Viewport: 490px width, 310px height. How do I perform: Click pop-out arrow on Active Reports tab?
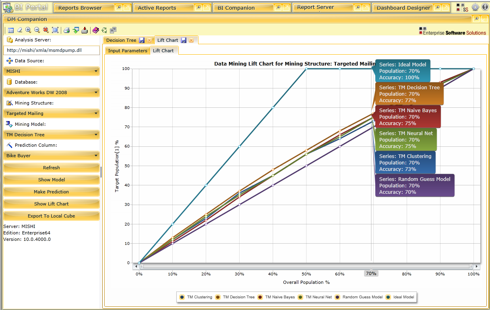[206, 8]
